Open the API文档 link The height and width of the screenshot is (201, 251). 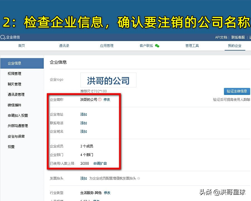tap(221, 37)
